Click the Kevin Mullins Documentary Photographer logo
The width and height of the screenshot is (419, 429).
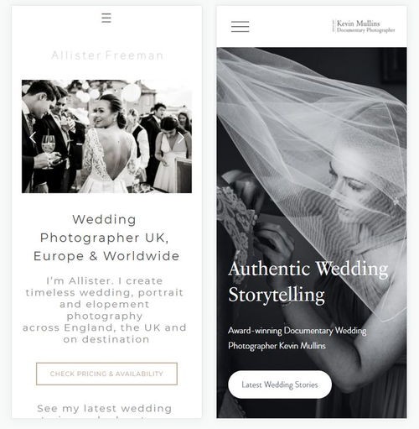(364, 26)
